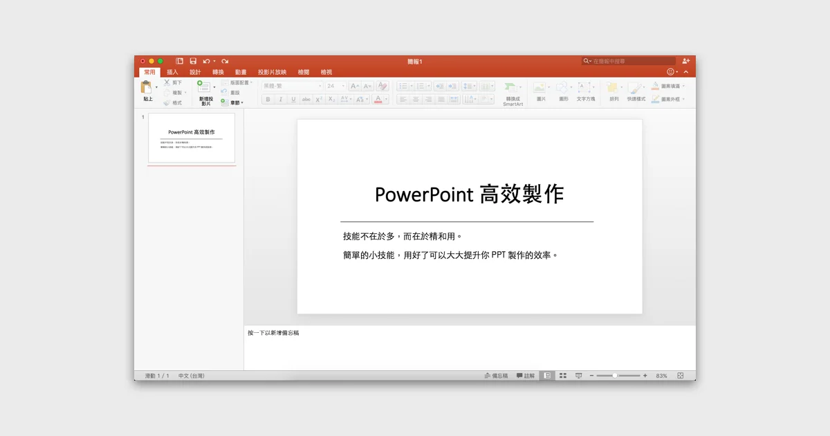Viewport: 830px width, 436px height.
Task: Increase font size with the A▲ icon
Action: click(x=354, y=87)
